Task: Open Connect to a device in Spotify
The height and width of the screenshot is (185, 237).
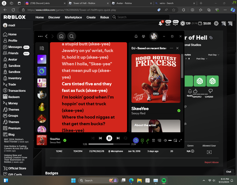Action: click(159, 141)
